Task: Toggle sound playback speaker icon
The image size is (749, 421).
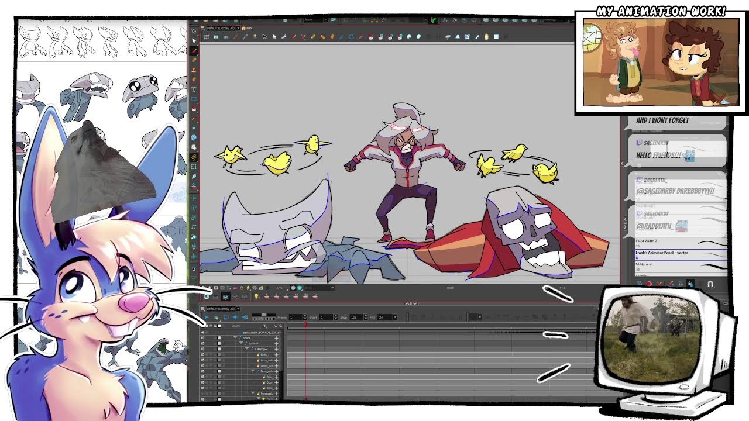Action: click(x=235, y=318)
